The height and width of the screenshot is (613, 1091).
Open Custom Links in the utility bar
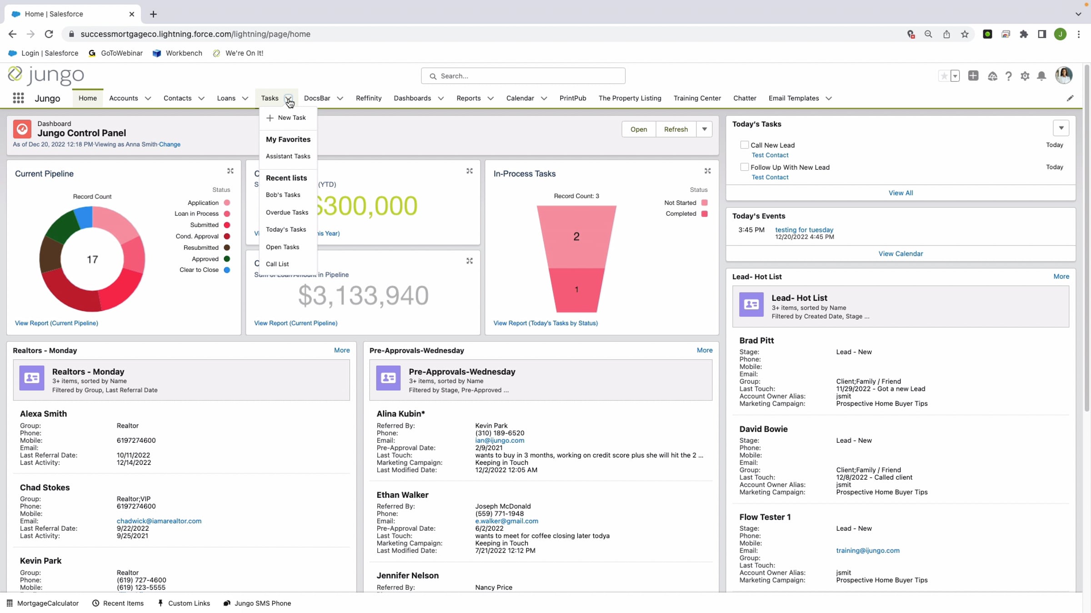tap(184, 603)
